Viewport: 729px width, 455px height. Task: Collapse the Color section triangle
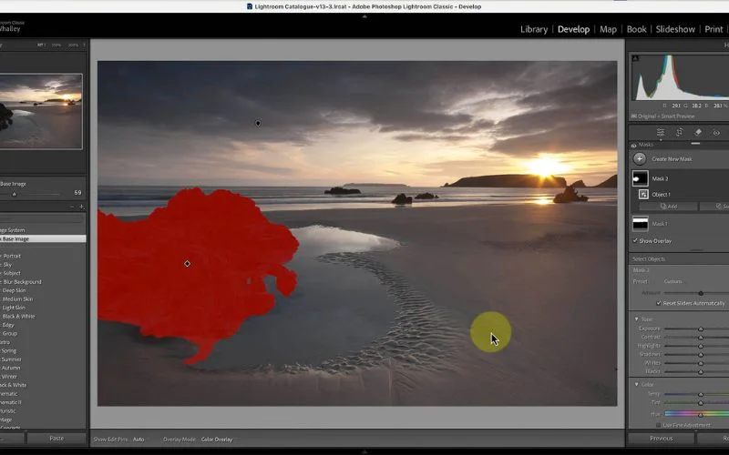click(637, 384)
